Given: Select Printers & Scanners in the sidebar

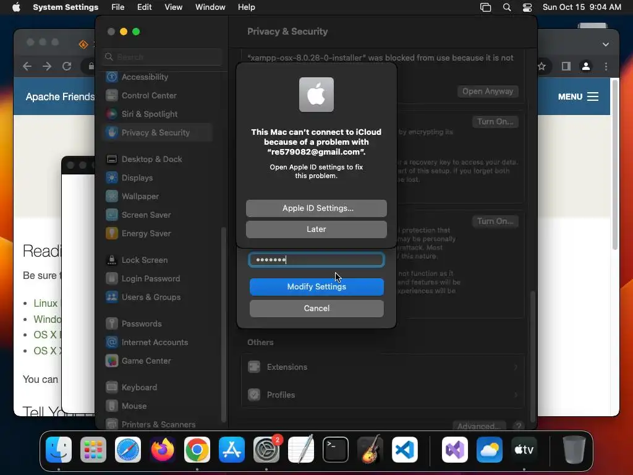Looking at the screenshot, I should (x=158, y=424).
